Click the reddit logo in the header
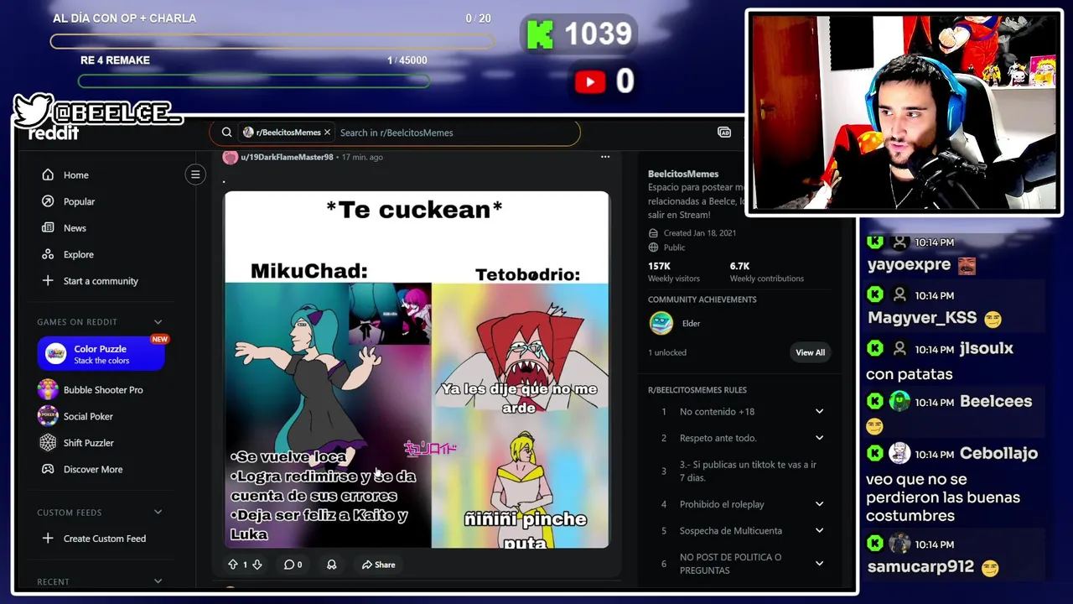This screenshot has height=604, width=1073. [54, 133]
